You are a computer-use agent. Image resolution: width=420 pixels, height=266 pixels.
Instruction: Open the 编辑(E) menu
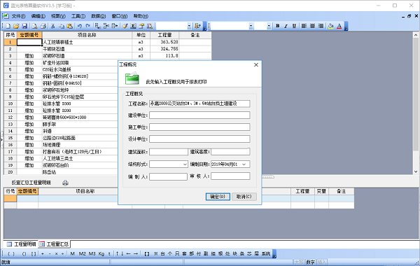pyautogui.click(x=38, y=16)
